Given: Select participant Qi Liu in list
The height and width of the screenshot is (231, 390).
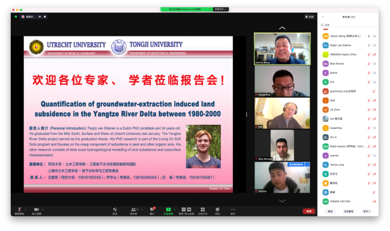Looking at the screenshot, I should tap(349, 137).
